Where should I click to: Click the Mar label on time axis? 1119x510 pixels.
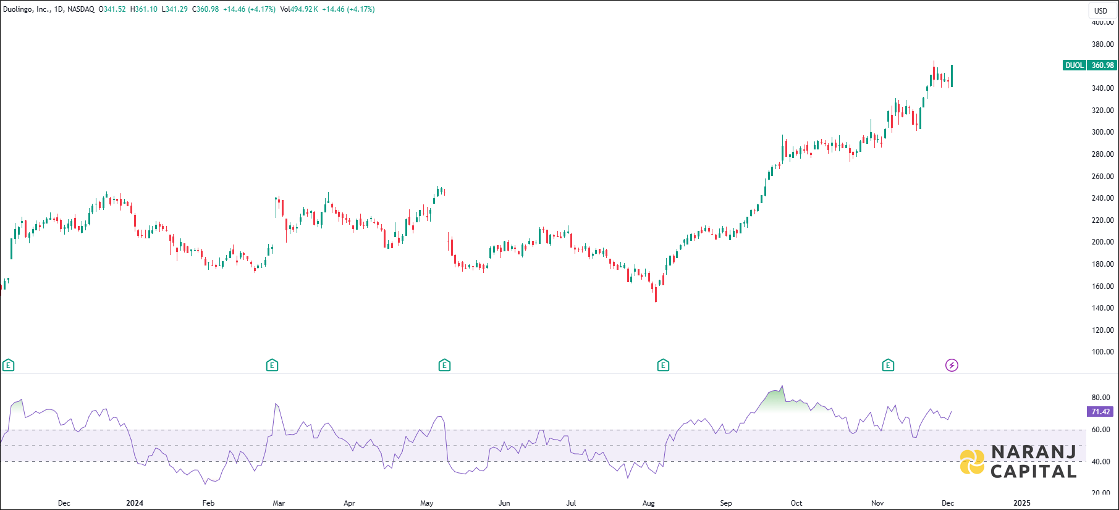pyautogui.click(x=279, y=503)
